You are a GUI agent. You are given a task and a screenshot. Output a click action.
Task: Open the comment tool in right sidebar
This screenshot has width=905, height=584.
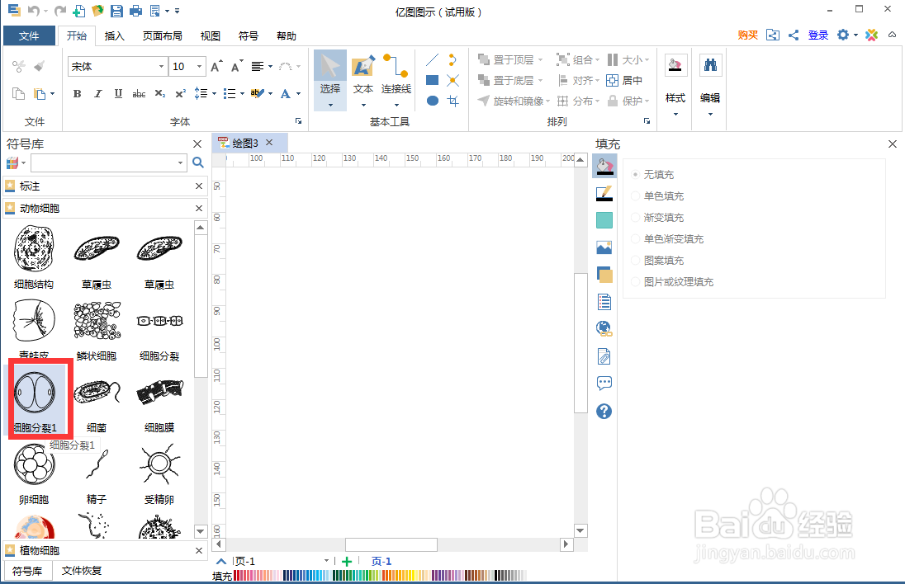(x=604, y=383)
